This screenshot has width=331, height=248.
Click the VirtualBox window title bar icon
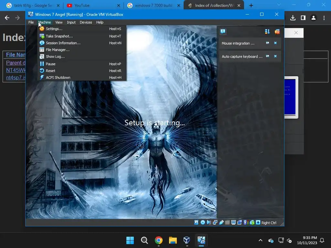click(31, 14)
